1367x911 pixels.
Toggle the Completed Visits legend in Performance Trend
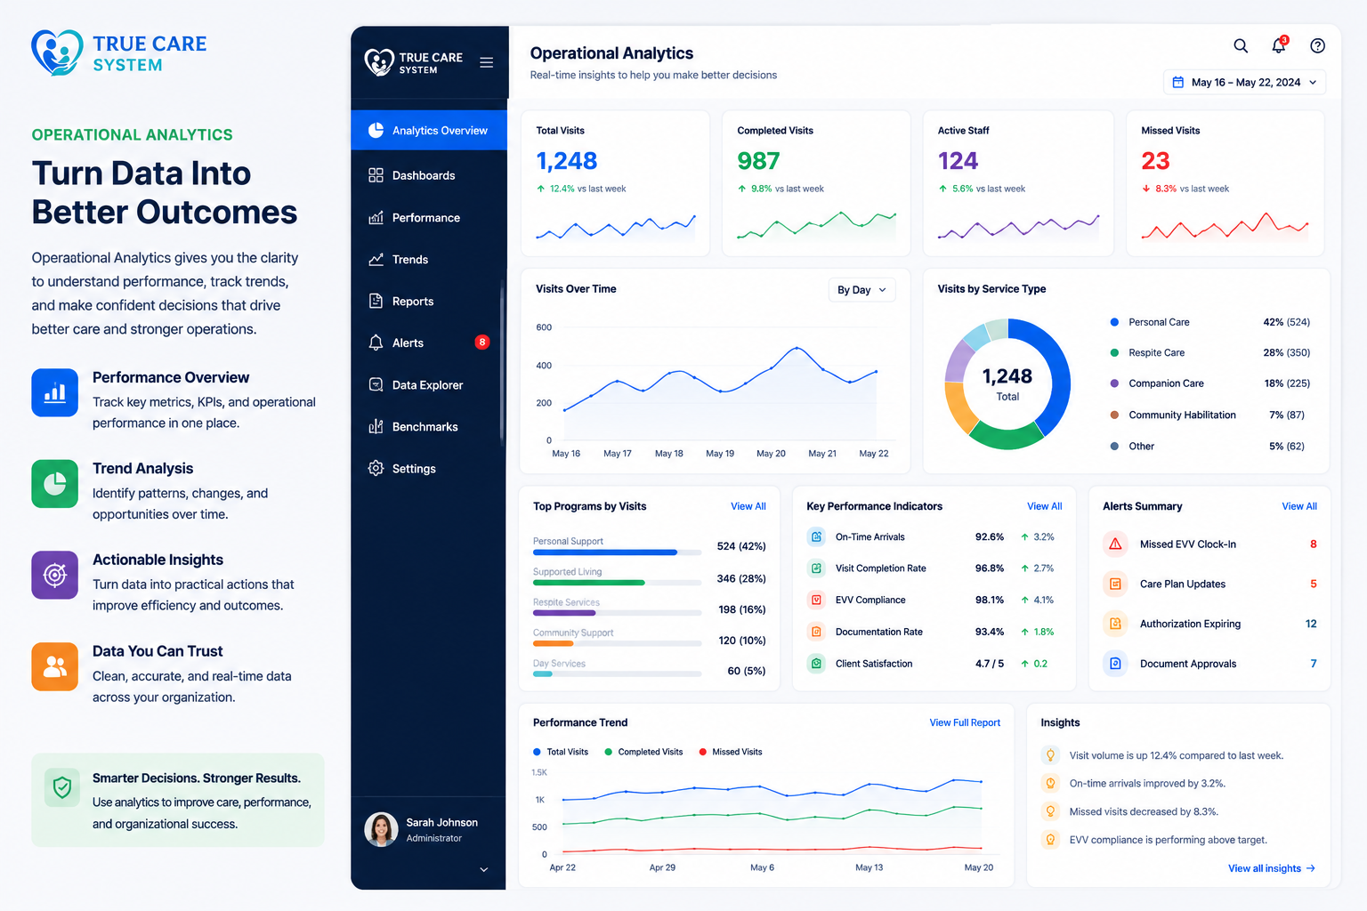point(643,752)
